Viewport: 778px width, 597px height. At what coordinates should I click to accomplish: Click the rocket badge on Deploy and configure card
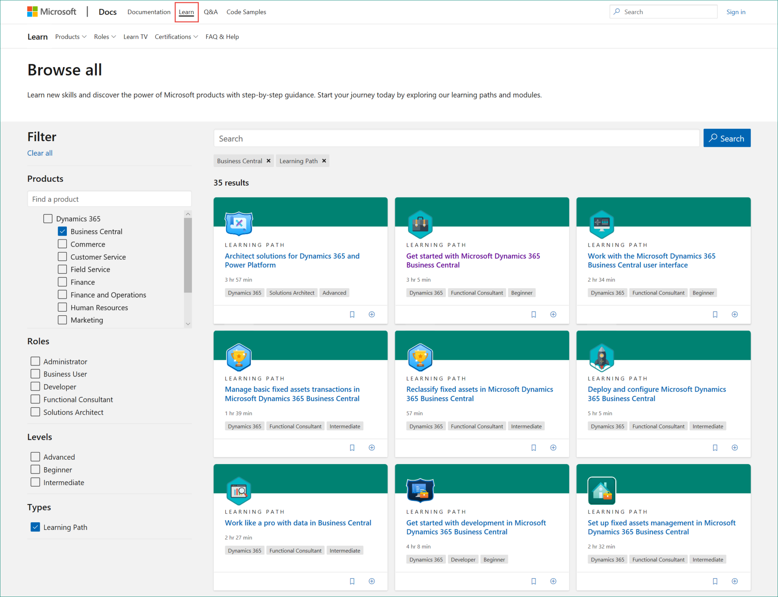(x=602, y=357)
